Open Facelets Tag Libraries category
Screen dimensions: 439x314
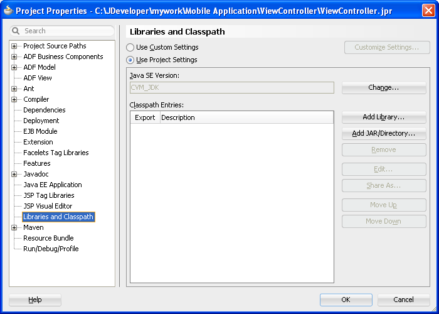[x=56, y=153]
